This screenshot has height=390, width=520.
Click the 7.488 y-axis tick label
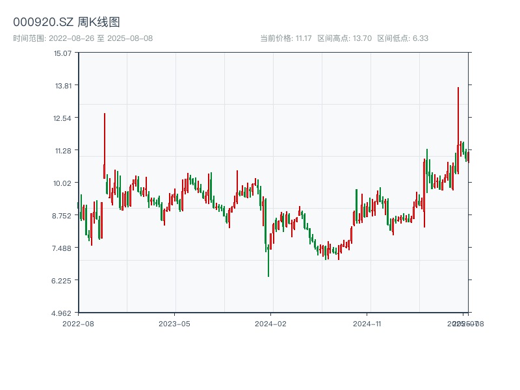pyautogui.click(x=62, y=248)
